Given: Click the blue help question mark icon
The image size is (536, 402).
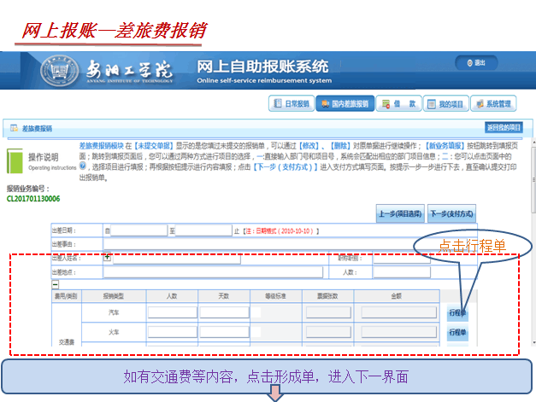Looking at the screenshot, I should [x=82, y=167].
